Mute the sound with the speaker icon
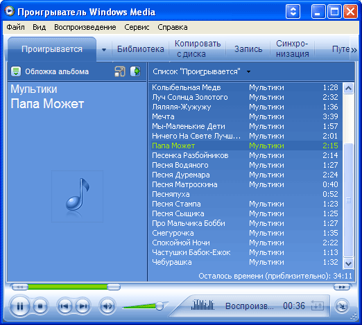362x325 pixels. (x=107, y=306)
